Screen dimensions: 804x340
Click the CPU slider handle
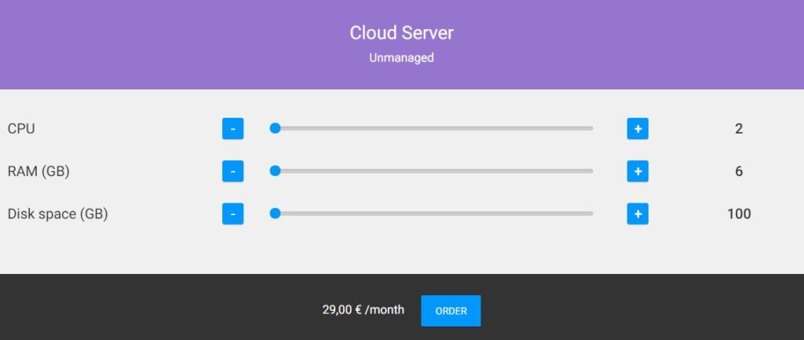(276, 128)
